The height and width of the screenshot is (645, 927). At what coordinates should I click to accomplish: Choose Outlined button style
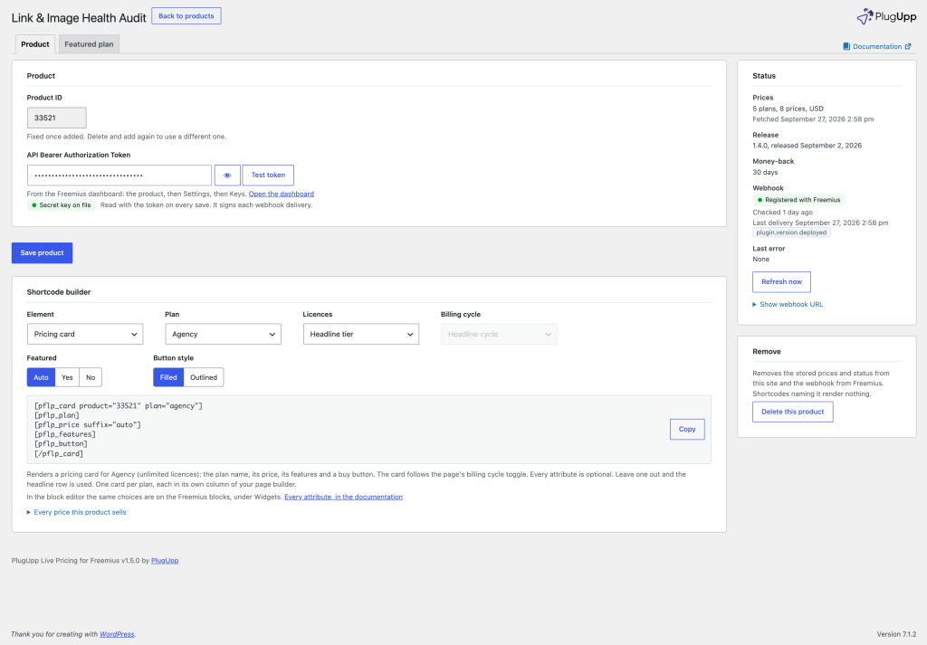click(x=204, y=377)
